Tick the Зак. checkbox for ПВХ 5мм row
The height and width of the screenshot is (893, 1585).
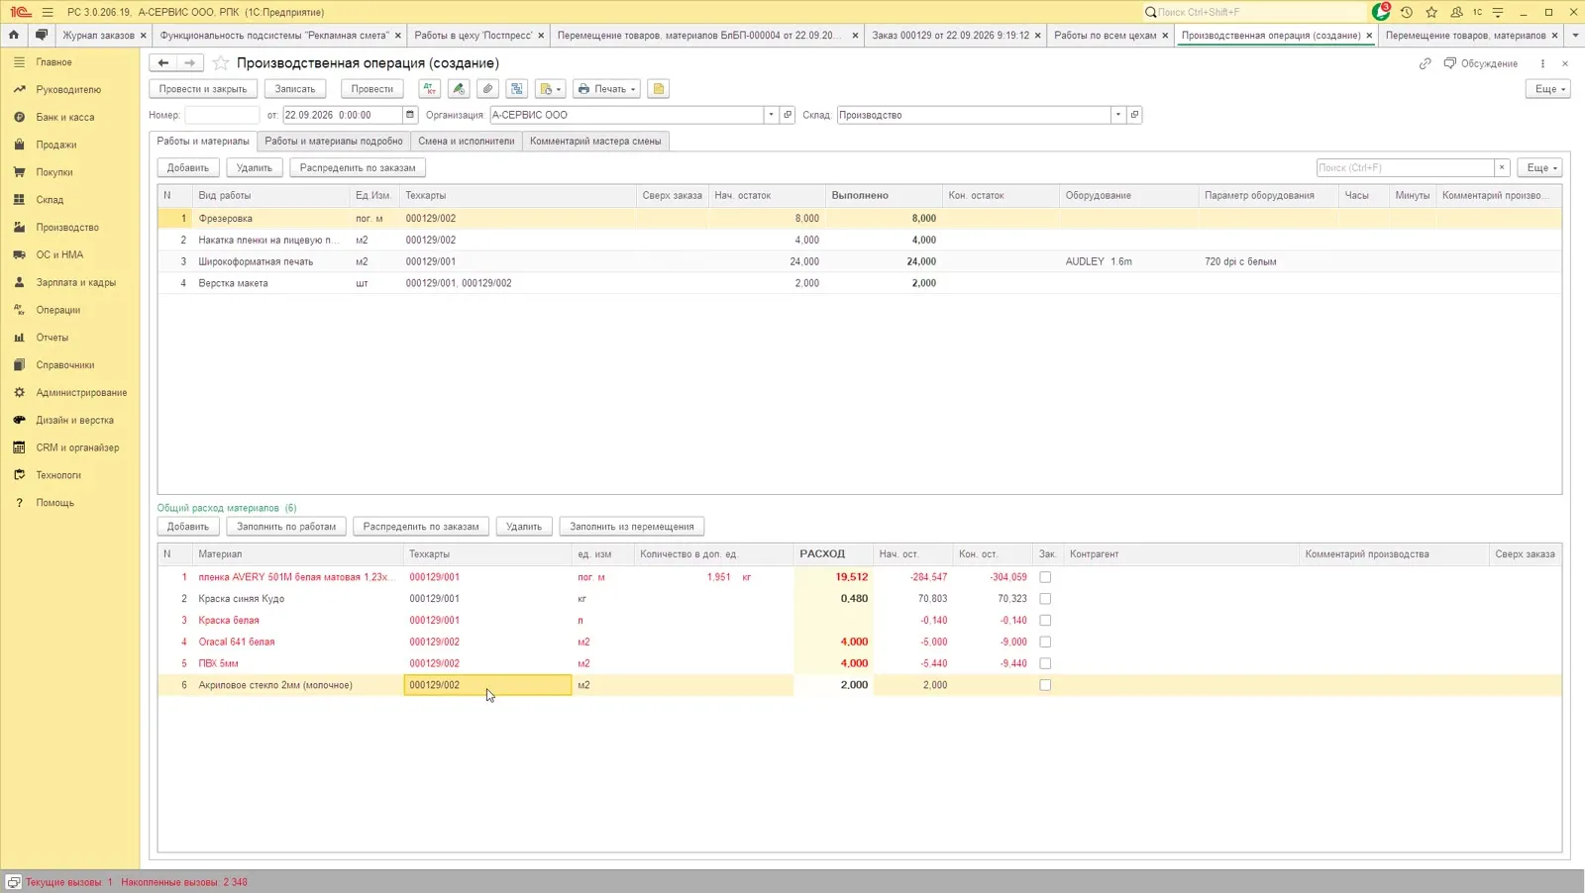[x=1045, y=663]
